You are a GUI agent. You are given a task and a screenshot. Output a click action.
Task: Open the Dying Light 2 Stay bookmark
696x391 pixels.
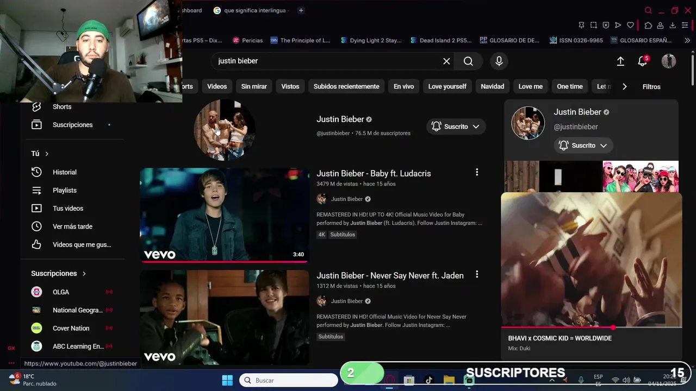[x=371, y=40]
